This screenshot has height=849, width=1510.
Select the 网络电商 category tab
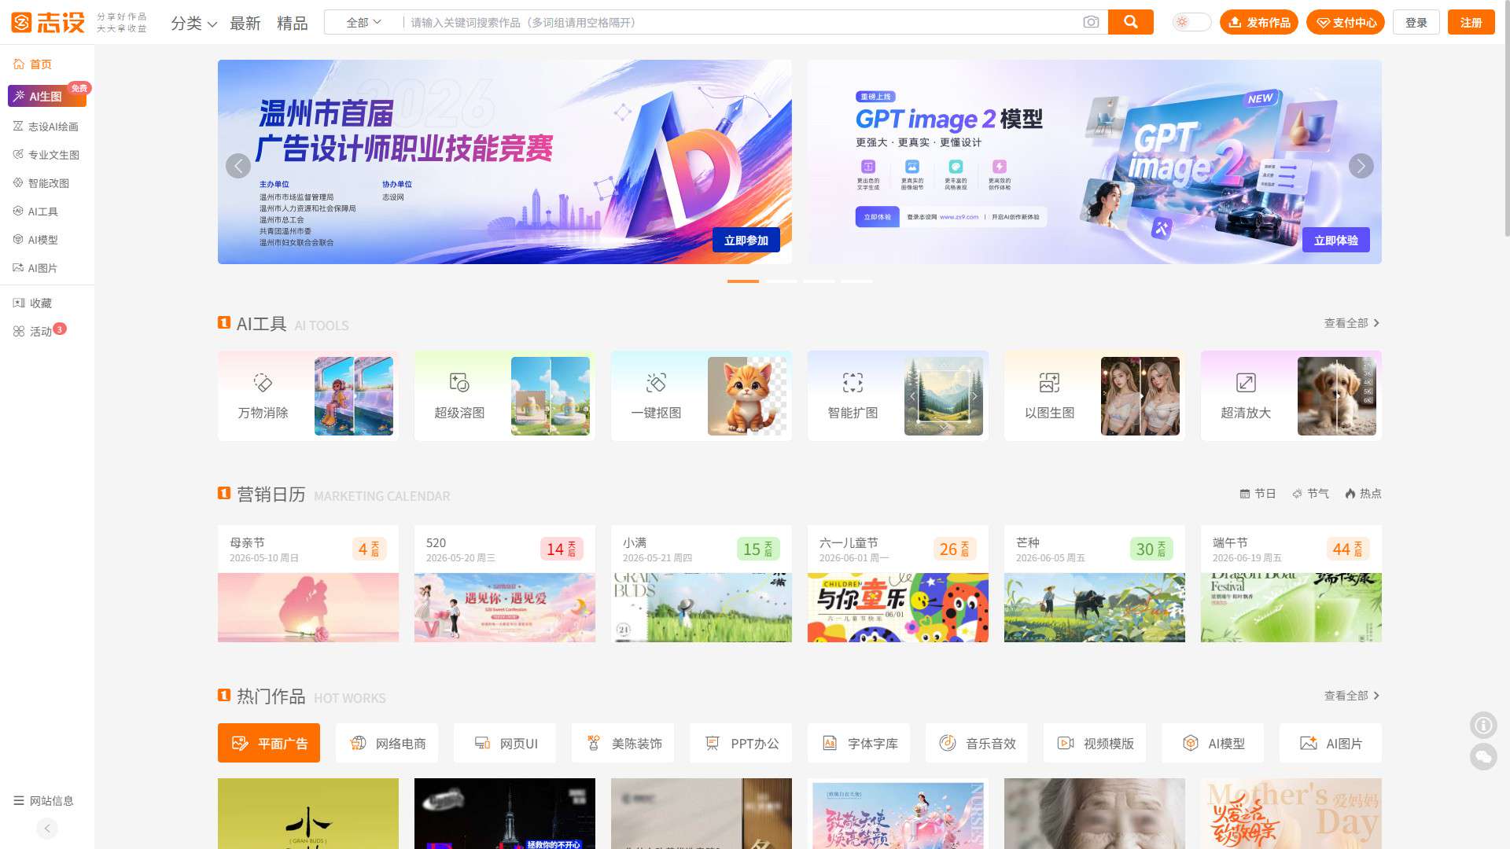tap(387, 743)
